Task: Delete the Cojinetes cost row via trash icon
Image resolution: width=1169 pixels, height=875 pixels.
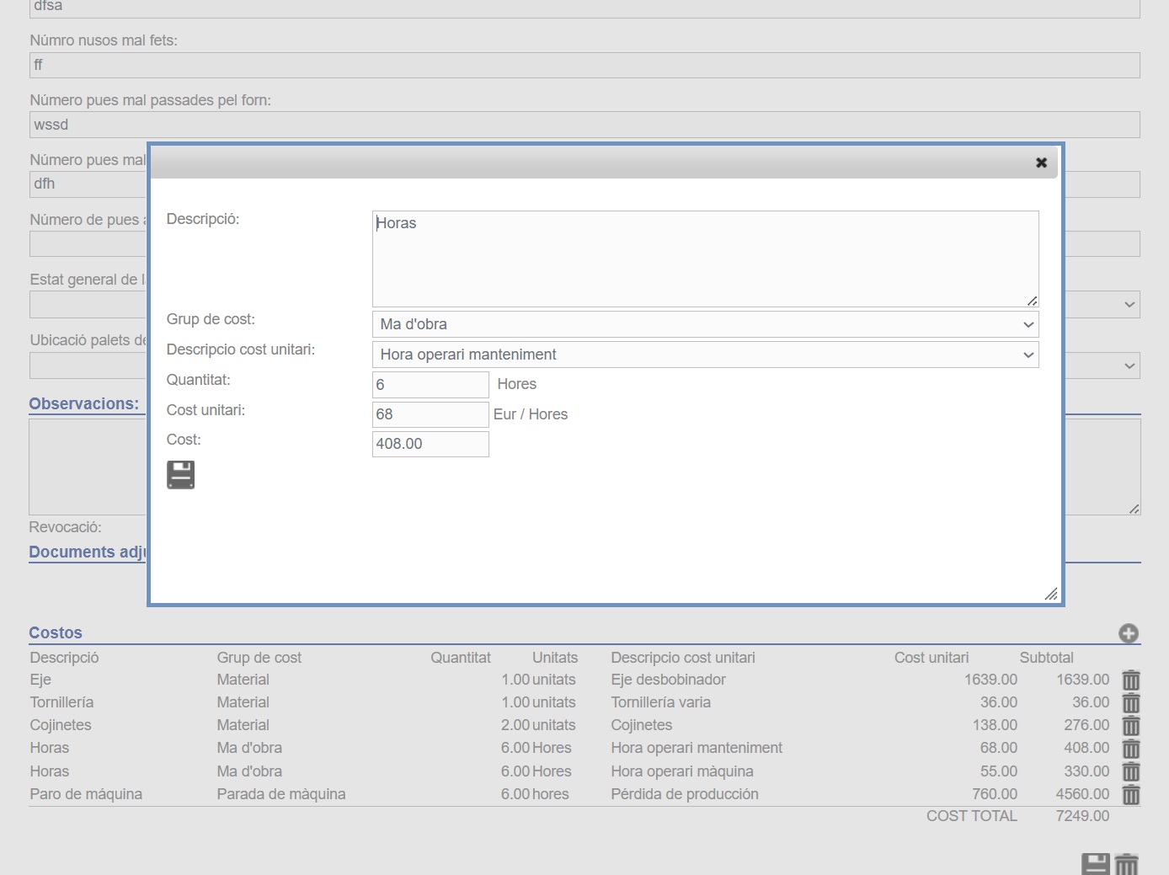Action: (x=1131, y=726)
